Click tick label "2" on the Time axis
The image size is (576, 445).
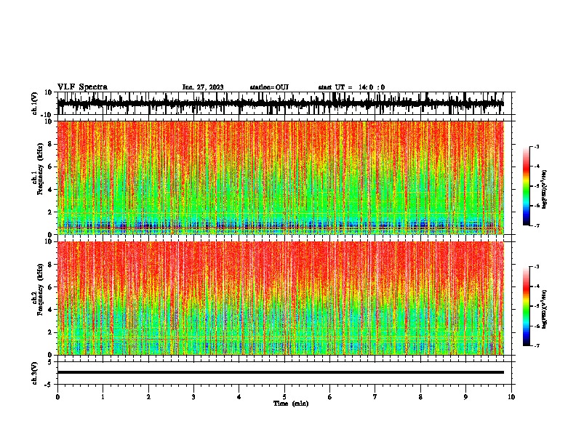[x=148, y=397]
